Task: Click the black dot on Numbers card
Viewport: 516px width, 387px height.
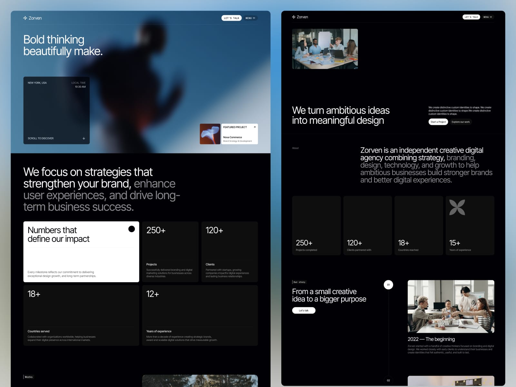Action: pyautogui.click(x=132, y=229)
